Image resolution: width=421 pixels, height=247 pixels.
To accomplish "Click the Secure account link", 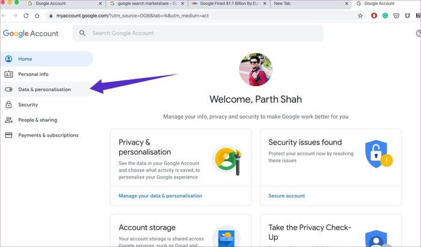I will 286,196.
